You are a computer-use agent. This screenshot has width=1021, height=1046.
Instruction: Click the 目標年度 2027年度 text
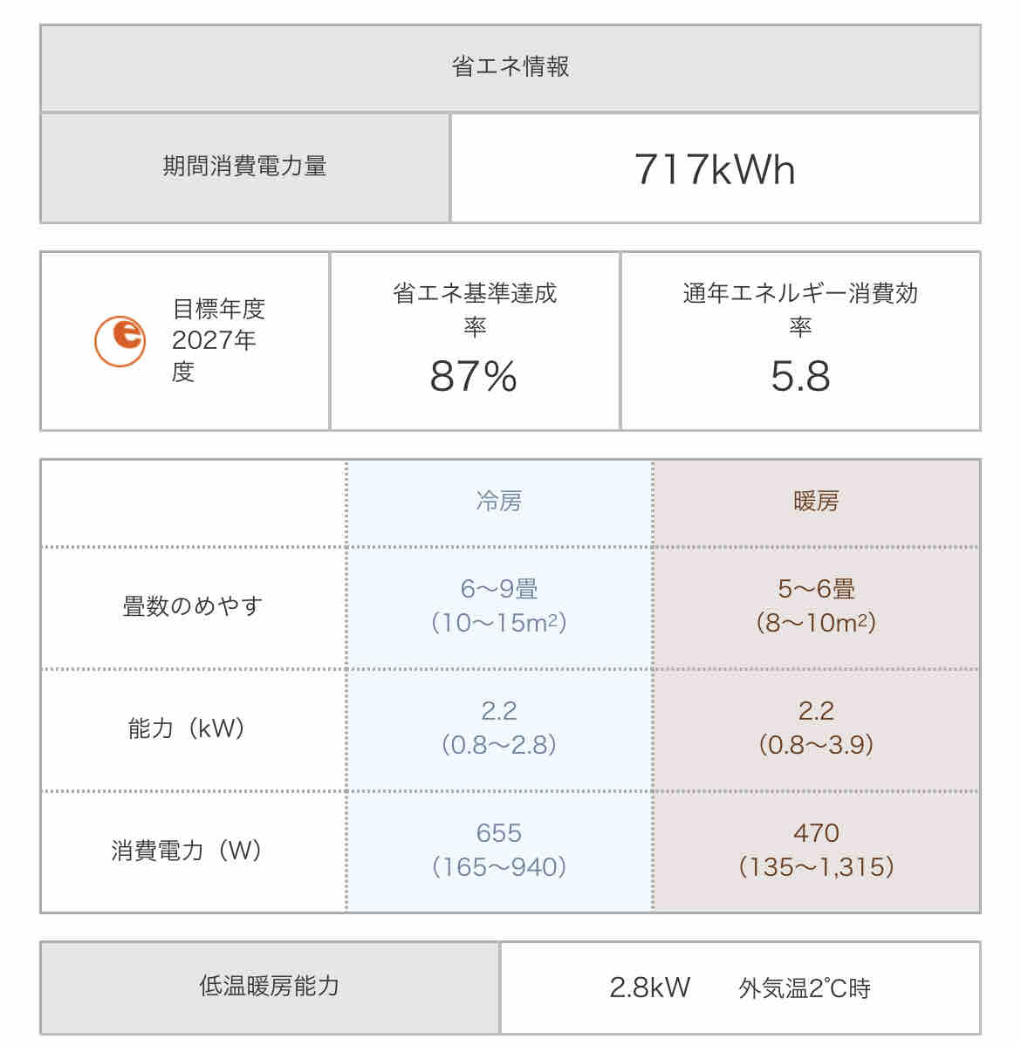coord(218,340)
